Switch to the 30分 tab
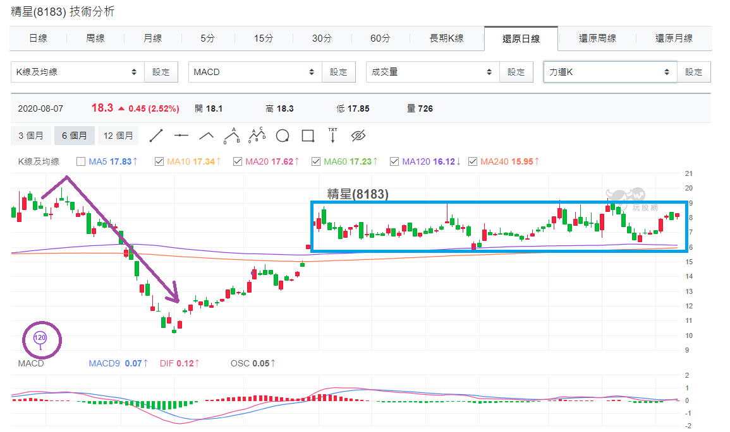The image size is (730, 432). click(322, 38)
